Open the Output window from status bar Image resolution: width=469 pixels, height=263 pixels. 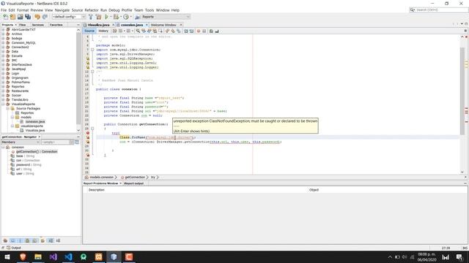click(x=14, y=248)
